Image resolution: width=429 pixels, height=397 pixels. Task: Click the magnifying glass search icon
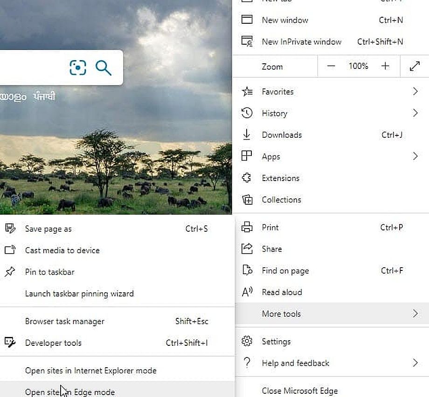[104, 67]
